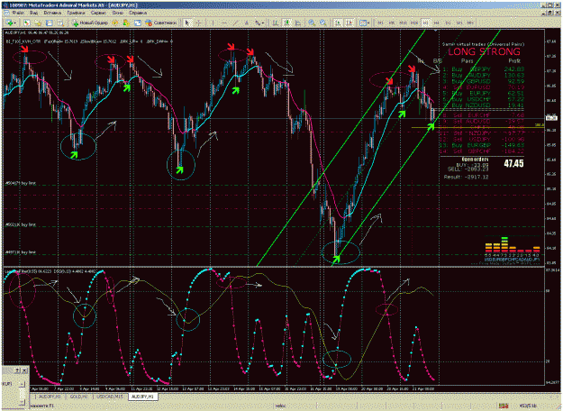Switch chart to Candlesticks mode

click(287, 23)
